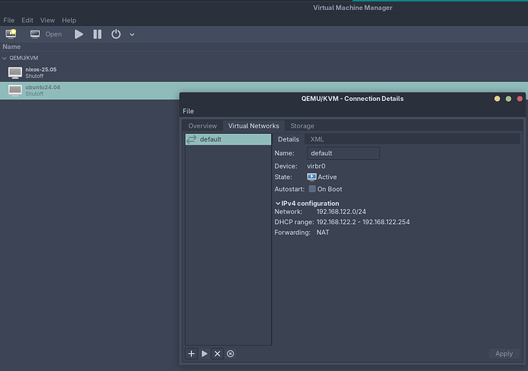Switch to the Storage tab

[x=301, y=125]
